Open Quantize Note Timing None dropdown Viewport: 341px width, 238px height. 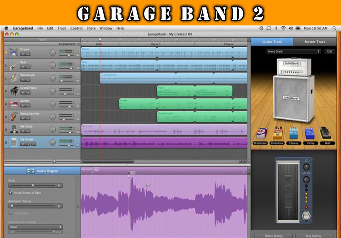click(x=35, y=227)
